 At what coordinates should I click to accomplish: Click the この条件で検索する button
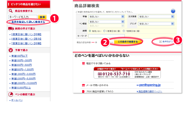[x=128, y=42]
